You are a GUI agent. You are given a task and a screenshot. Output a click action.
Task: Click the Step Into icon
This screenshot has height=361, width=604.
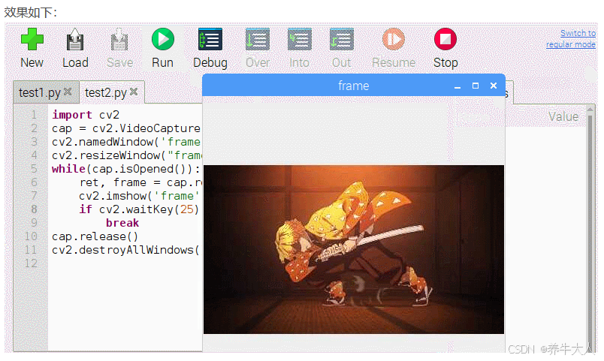(299, 39)
